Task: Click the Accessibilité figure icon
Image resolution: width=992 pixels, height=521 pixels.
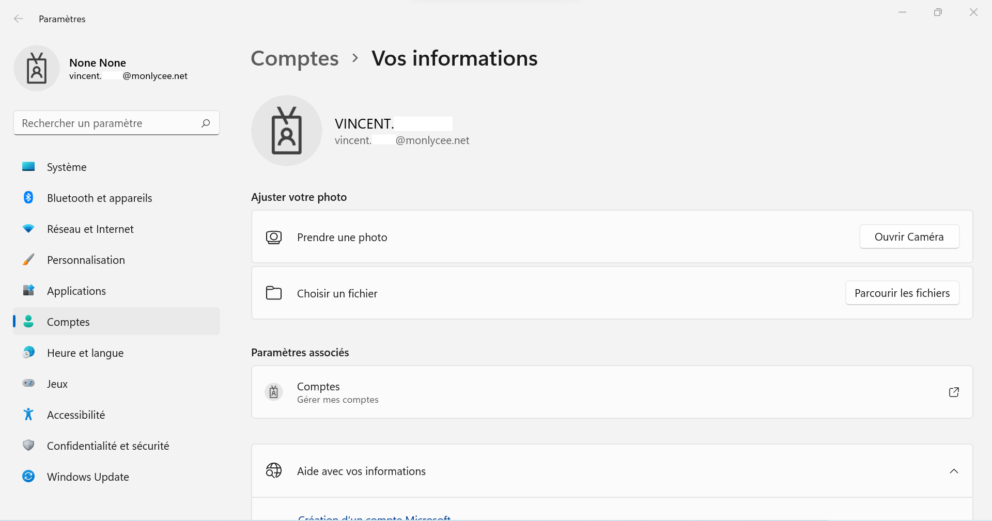Action: click(28, 414)
